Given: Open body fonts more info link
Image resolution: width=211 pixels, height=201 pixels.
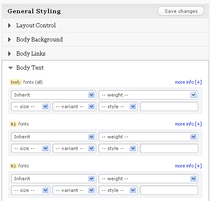Looking at the screenshot, I should coord(188,82).
